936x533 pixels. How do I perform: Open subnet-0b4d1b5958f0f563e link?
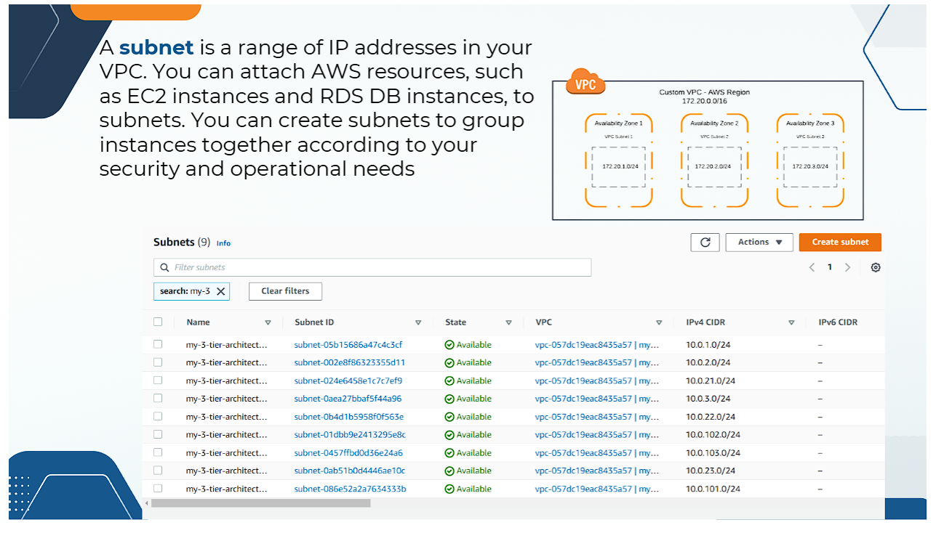pos(349,417)
